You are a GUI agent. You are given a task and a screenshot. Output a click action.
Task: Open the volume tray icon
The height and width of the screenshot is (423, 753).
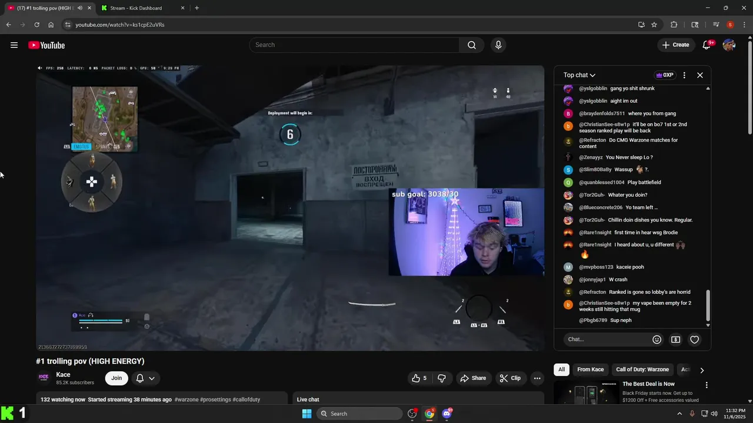(x=714, y=414)
